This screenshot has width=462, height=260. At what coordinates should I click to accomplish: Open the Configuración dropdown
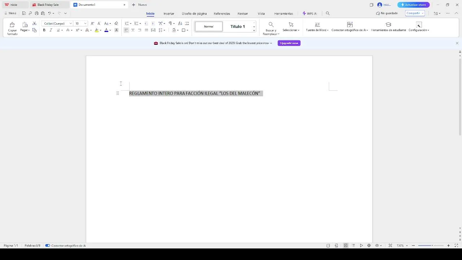click(419, 30)
